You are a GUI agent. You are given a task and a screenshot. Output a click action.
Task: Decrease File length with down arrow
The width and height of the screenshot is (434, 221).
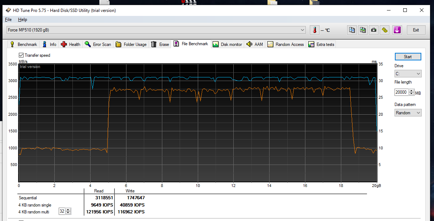412,94
